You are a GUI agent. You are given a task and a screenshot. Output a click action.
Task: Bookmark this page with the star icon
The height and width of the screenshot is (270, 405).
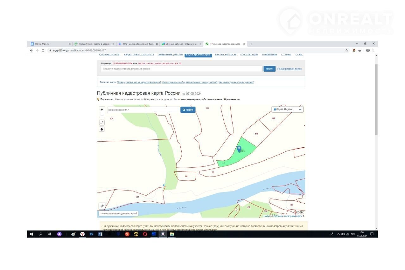tap(346, 50)
